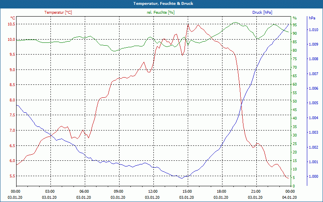
Task: Pick the green humidity axis value '75'
Action: (x=295, y=59)
